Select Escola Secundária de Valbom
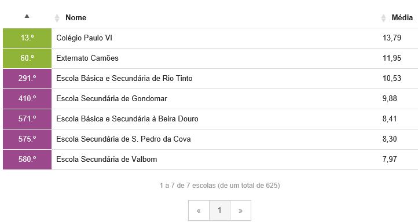418x222 pixels. click(x=107, y=159)
